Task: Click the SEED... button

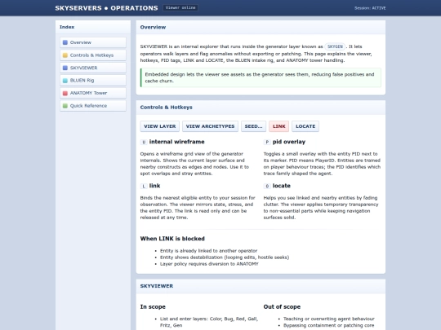Action: click(x=253, y=126)
